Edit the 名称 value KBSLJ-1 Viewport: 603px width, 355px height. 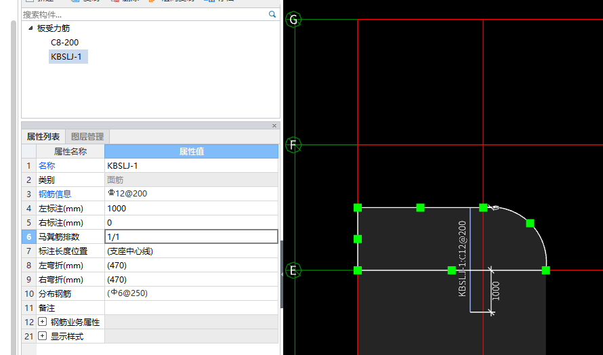coord(192,166)
